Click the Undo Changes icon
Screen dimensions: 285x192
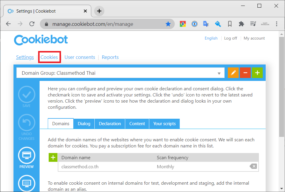pos(26,123)
